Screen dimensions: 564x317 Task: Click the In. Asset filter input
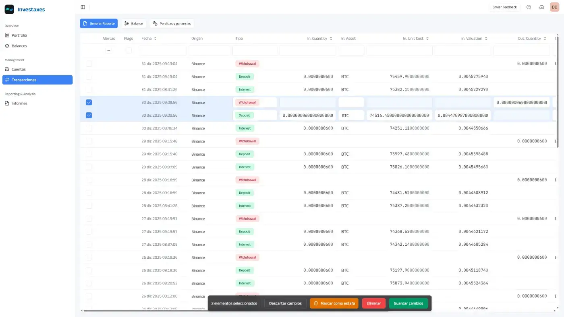click(x=351, y=50)
